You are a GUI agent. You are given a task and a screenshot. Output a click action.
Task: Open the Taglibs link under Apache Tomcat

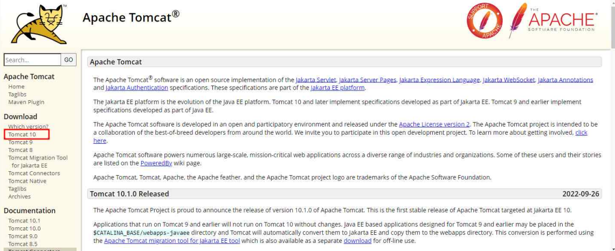(17, 94)
